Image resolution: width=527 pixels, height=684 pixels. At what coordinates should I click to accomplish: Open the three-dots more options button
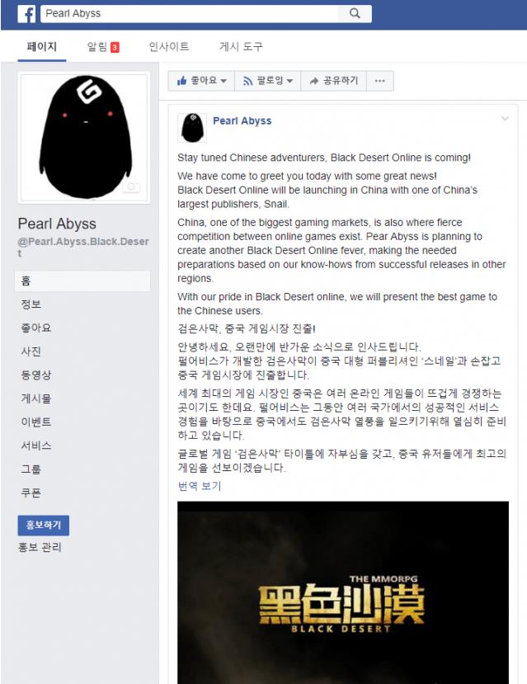[x=380, y=81]
